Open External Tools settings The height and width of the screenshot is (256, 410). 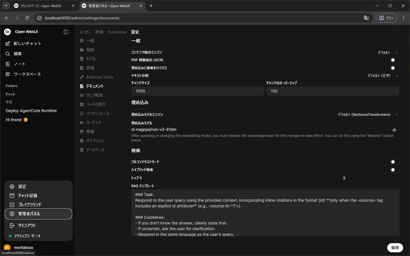click(97, 77)
